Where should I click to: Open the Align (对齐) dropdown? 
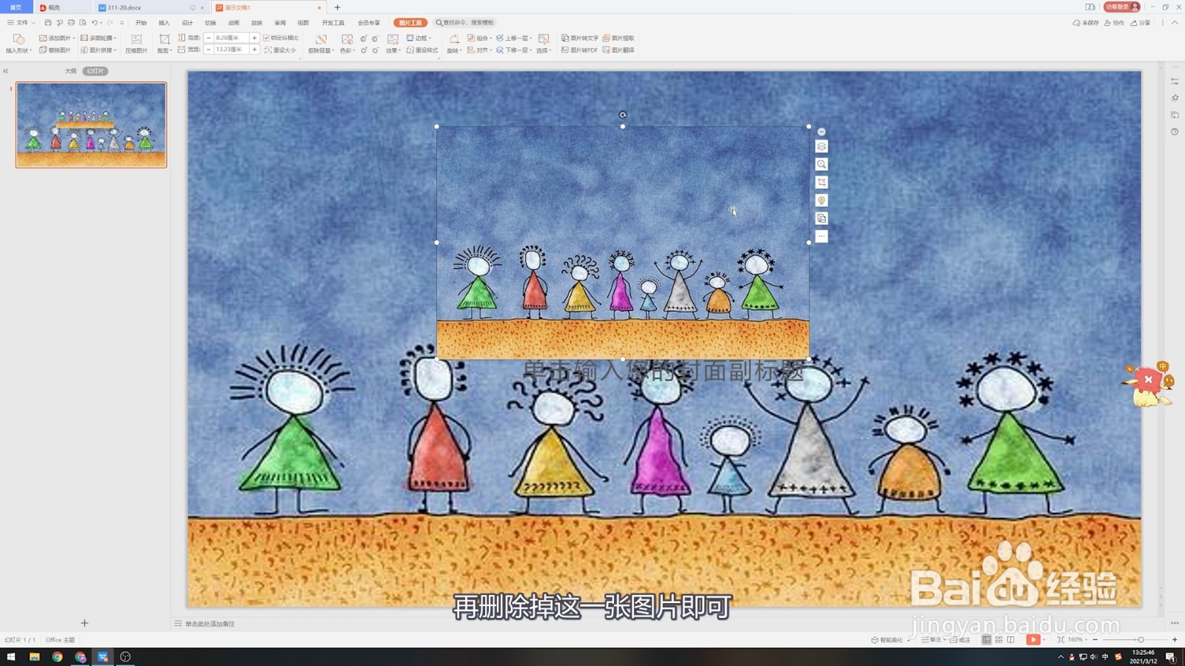(480, 50)
